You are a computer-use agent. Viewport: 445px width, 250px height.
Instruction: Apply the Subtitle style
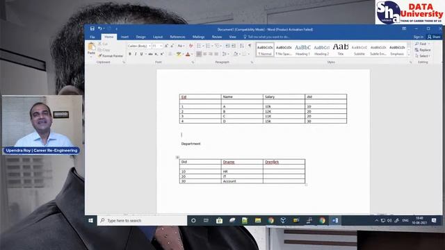[x=359, y=49]
